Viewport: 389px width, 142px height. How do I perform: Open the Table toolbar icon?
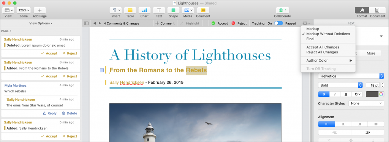point(130,10)
